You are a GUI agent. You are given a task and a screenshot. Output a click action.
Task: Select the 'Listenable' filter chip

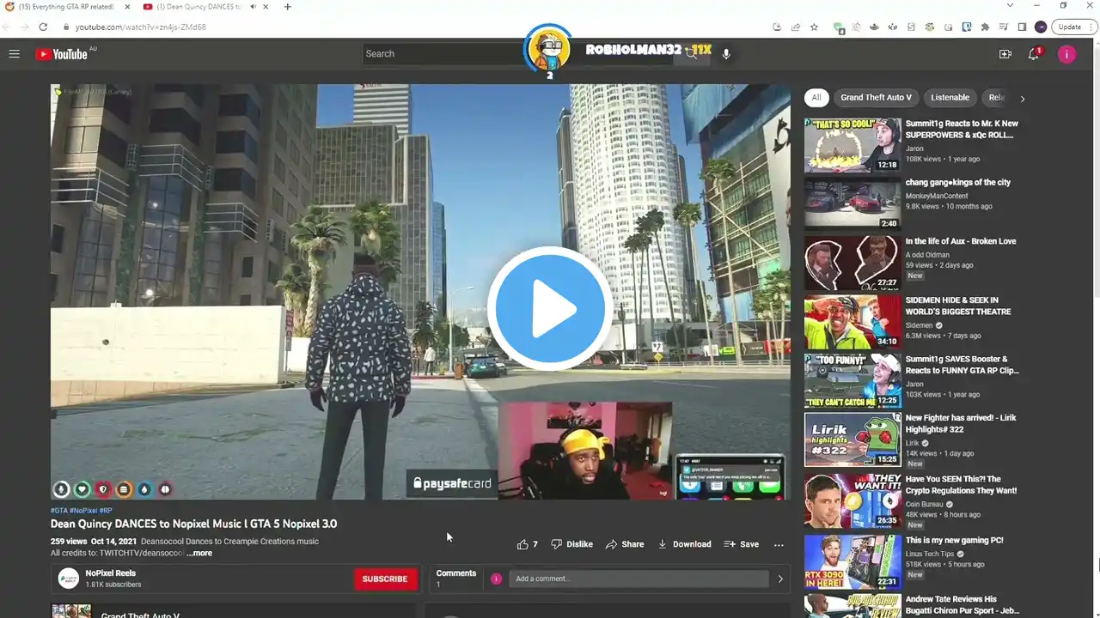point(950,98)
